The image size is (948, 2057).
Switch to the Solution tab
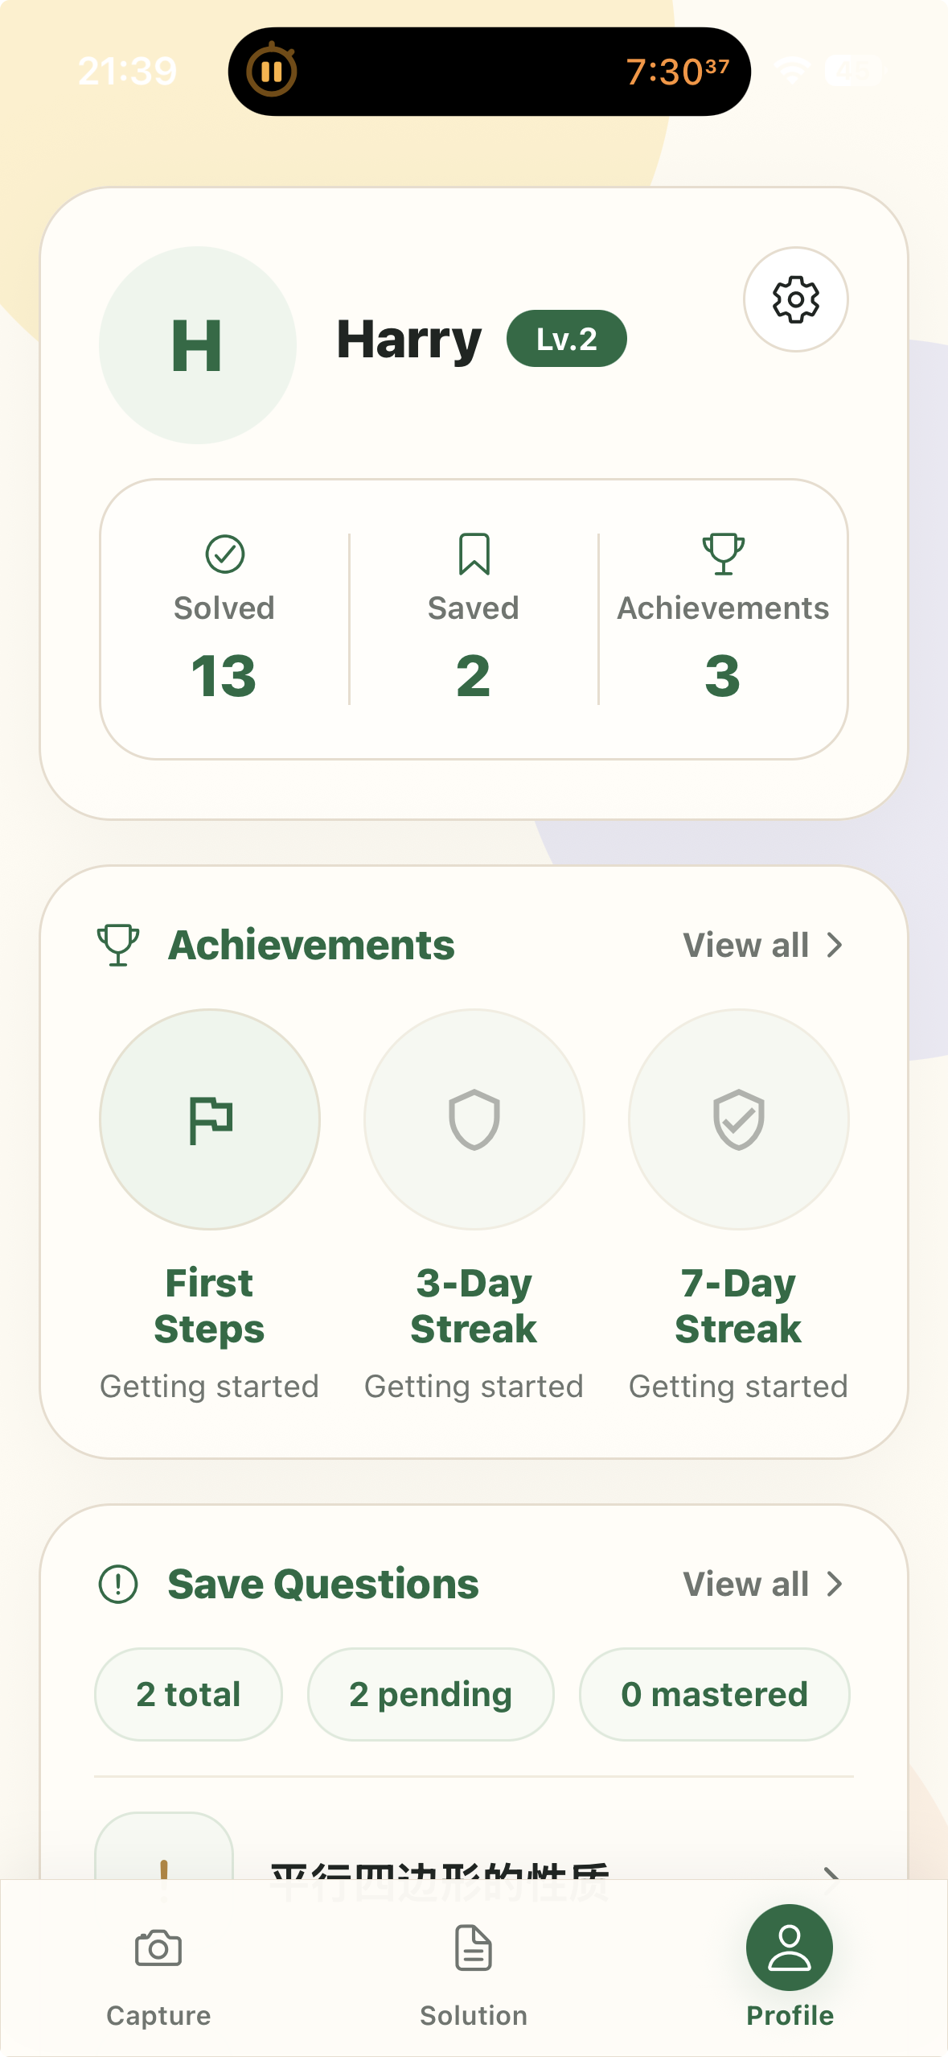click(x=474, y=1975)
